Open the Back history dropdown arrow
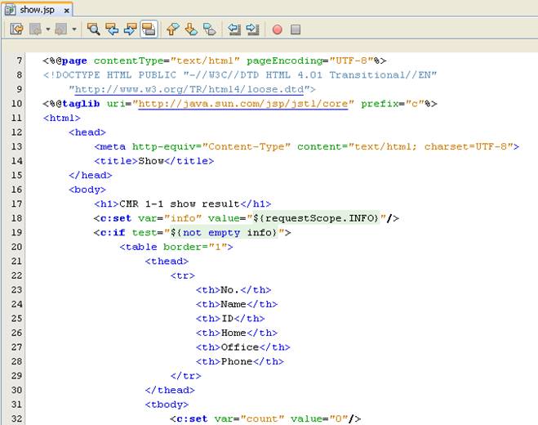Screen dimensions: 538x425 (x=48, y=29)
